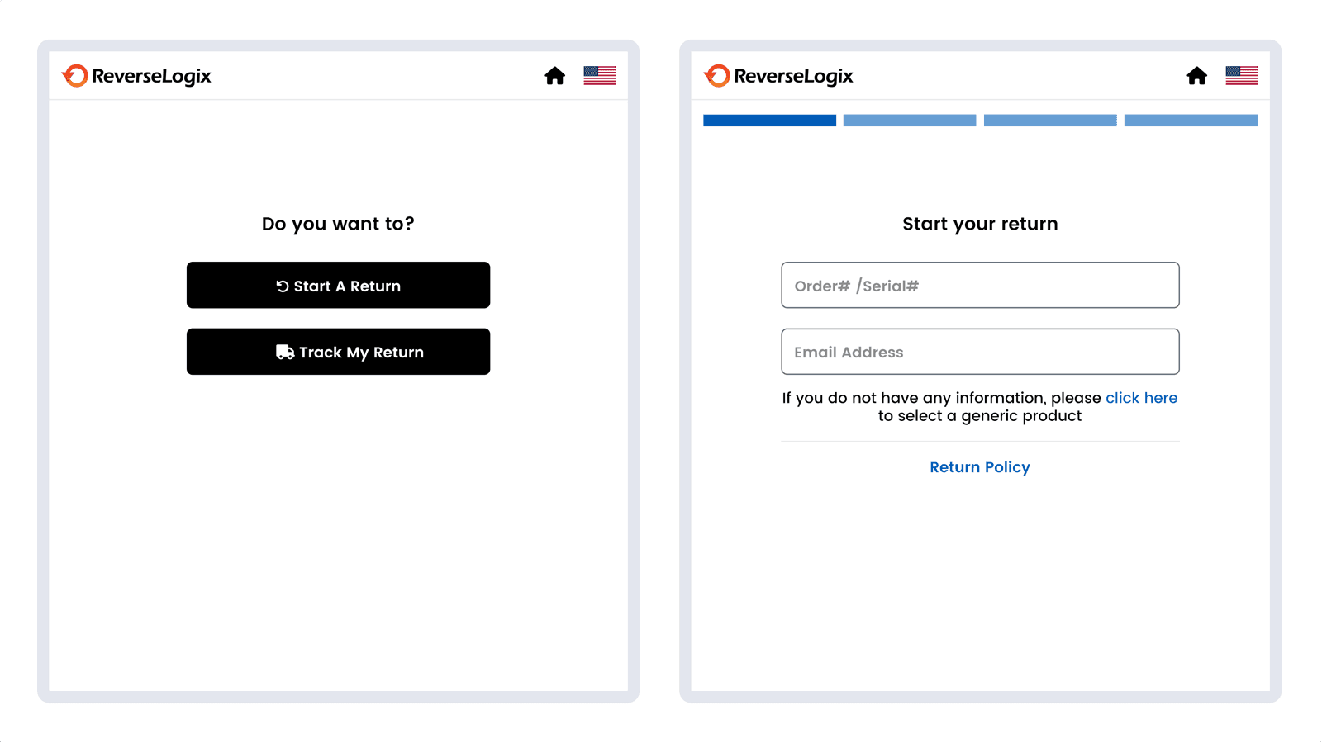The width and height of the screenshot is (1322, 743).
Task: Open the click here generic product link
Action: pyautogui.click(x=1141, y=397)
